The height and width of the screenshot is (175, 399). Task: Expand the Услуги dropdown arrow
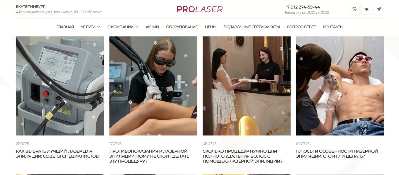coord(98,27)
